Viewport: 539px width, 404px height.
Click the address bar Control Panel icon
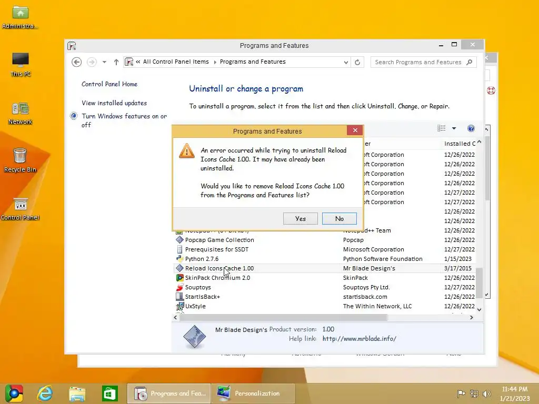(129, 62)
